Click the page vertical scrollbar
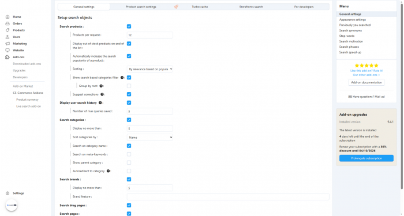Viewport: 404px width, 216px height. (402, 96)
